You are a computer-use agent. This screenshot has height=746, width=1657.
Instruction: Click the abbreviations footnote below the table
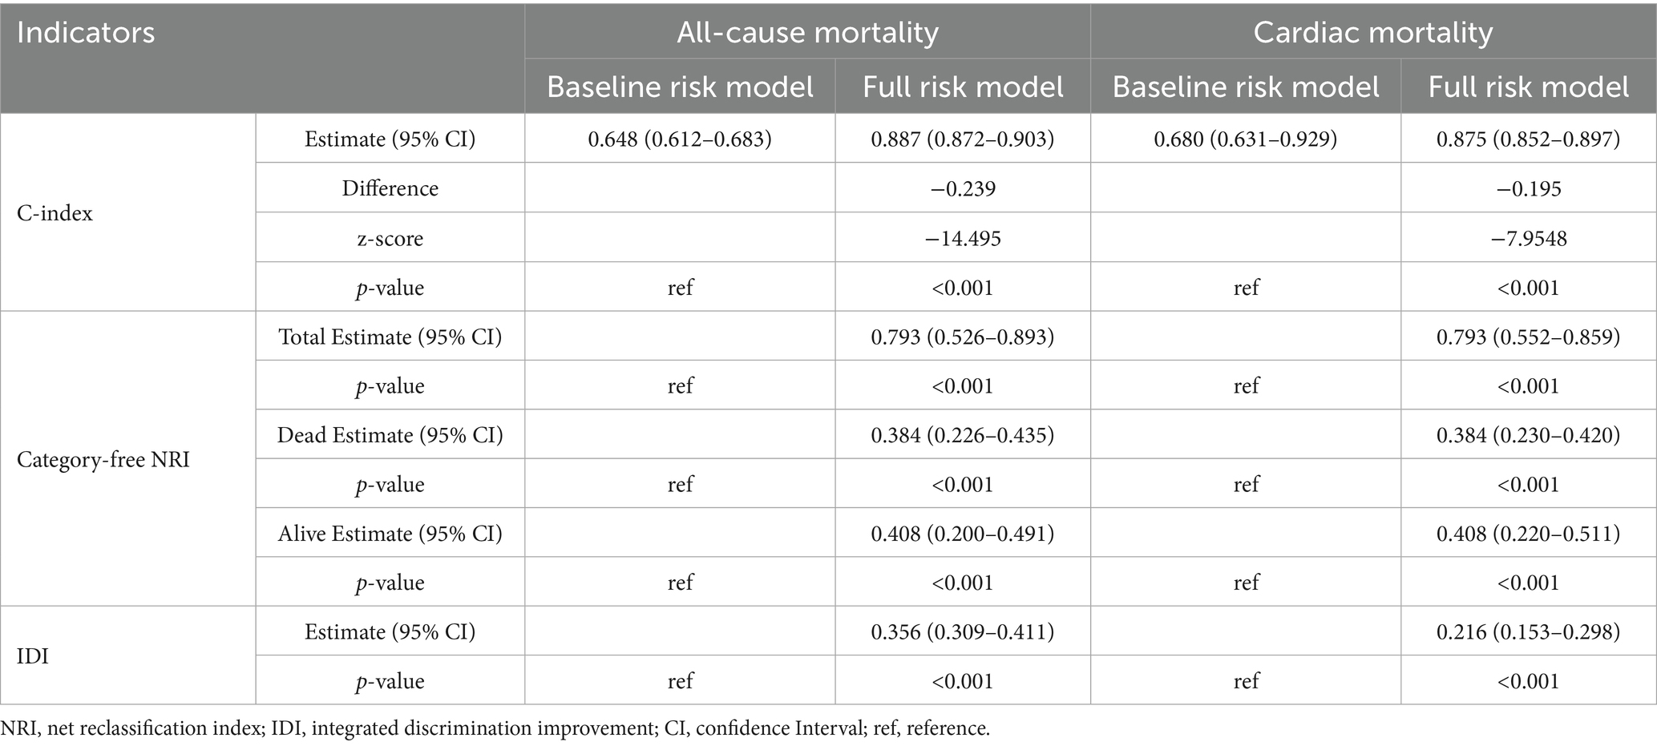click(x=495, y=728)
